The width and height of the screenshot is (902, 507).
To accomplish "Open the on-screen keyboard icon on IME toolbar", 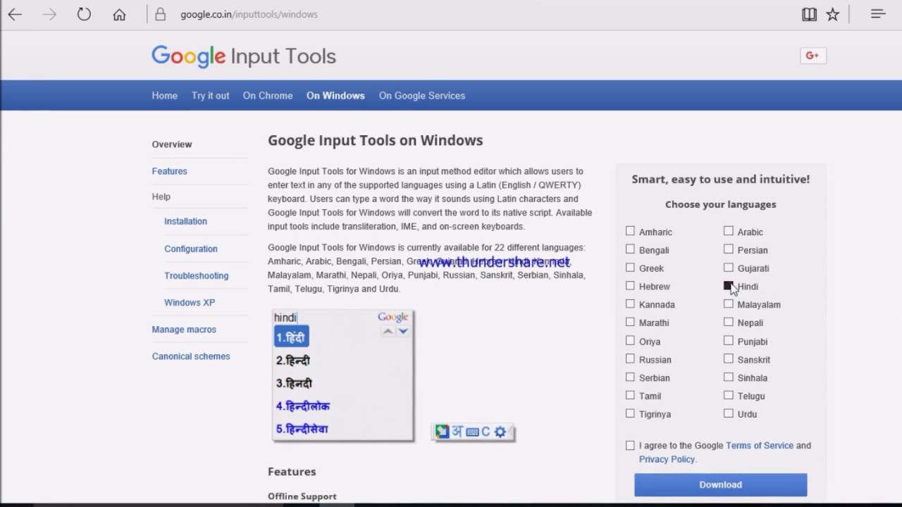I will point(472,432).
